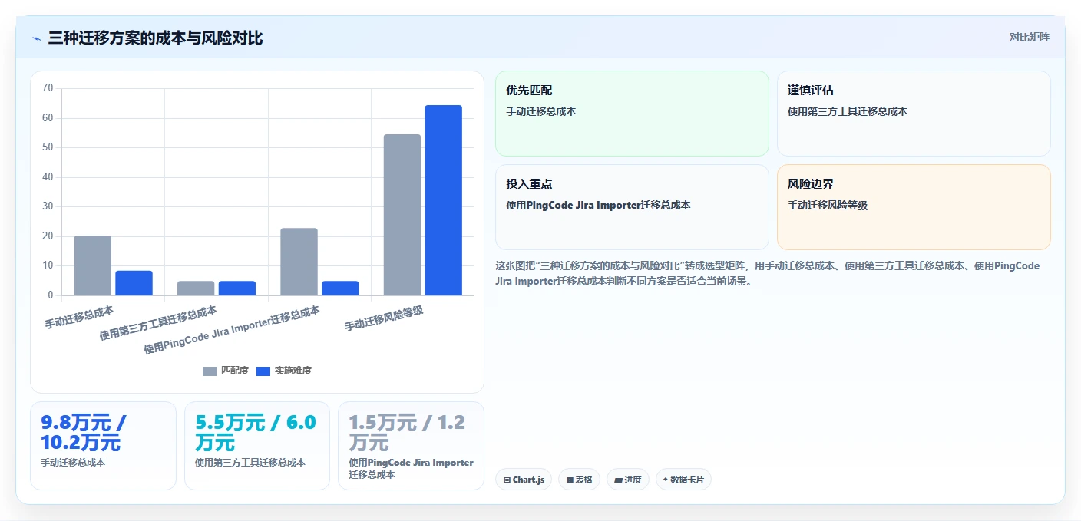
Task: Select the Chart.js tag chip
Action: pos(524,480)
